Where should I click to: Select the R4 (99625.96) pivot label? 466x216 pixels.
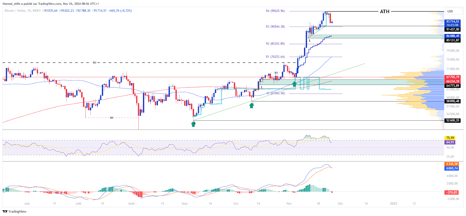pyautogui.click(x=275, y=11)
